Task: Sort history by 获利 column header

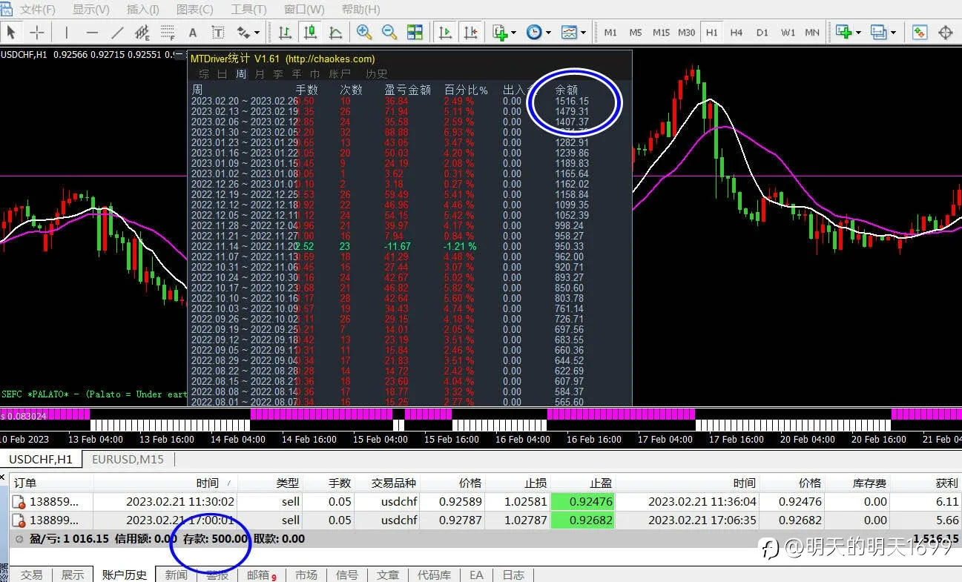Action: 925,483
